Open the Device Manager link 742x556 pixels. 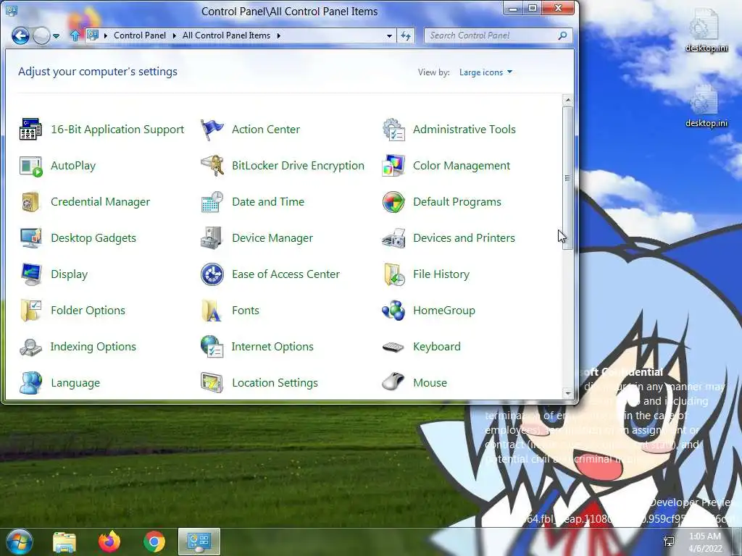(272, 238)
